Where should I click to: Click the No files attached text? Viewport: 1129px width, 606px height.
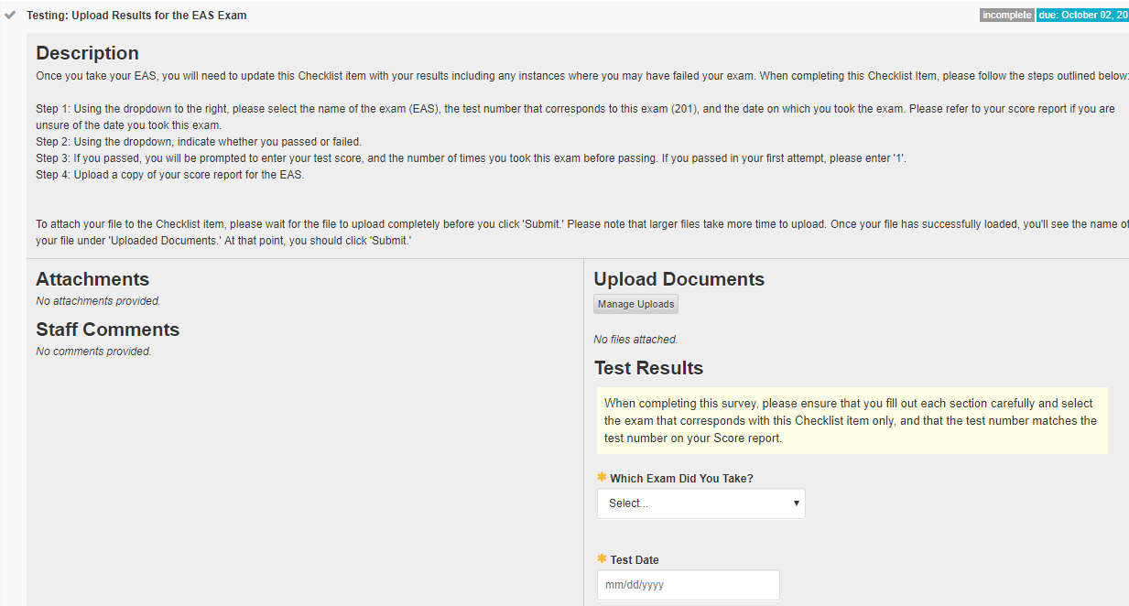click(x=635, y=340)
